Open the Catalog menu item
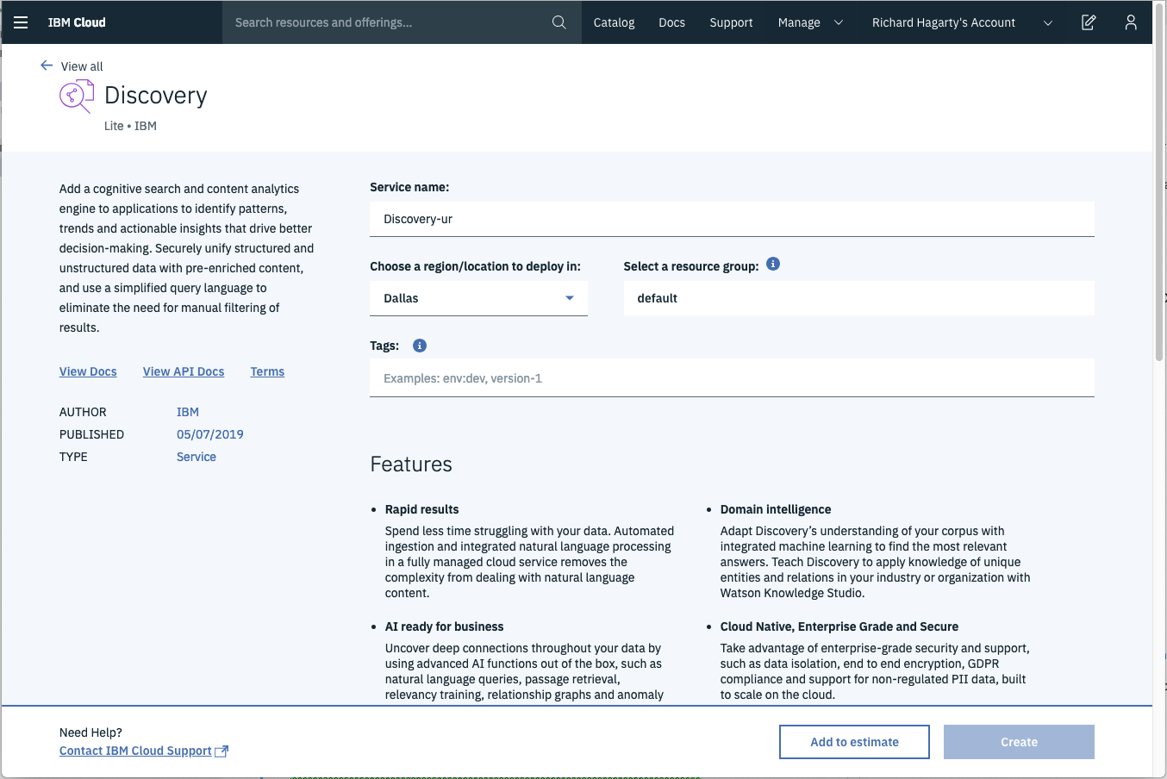This screenshot has height=779, width=1167. [614, 22]
